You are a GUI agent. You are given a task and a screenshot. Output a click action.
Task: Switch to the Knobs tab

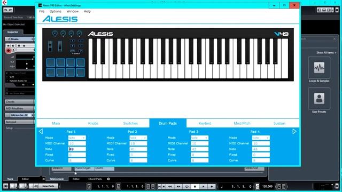click(x=93, y=123)
